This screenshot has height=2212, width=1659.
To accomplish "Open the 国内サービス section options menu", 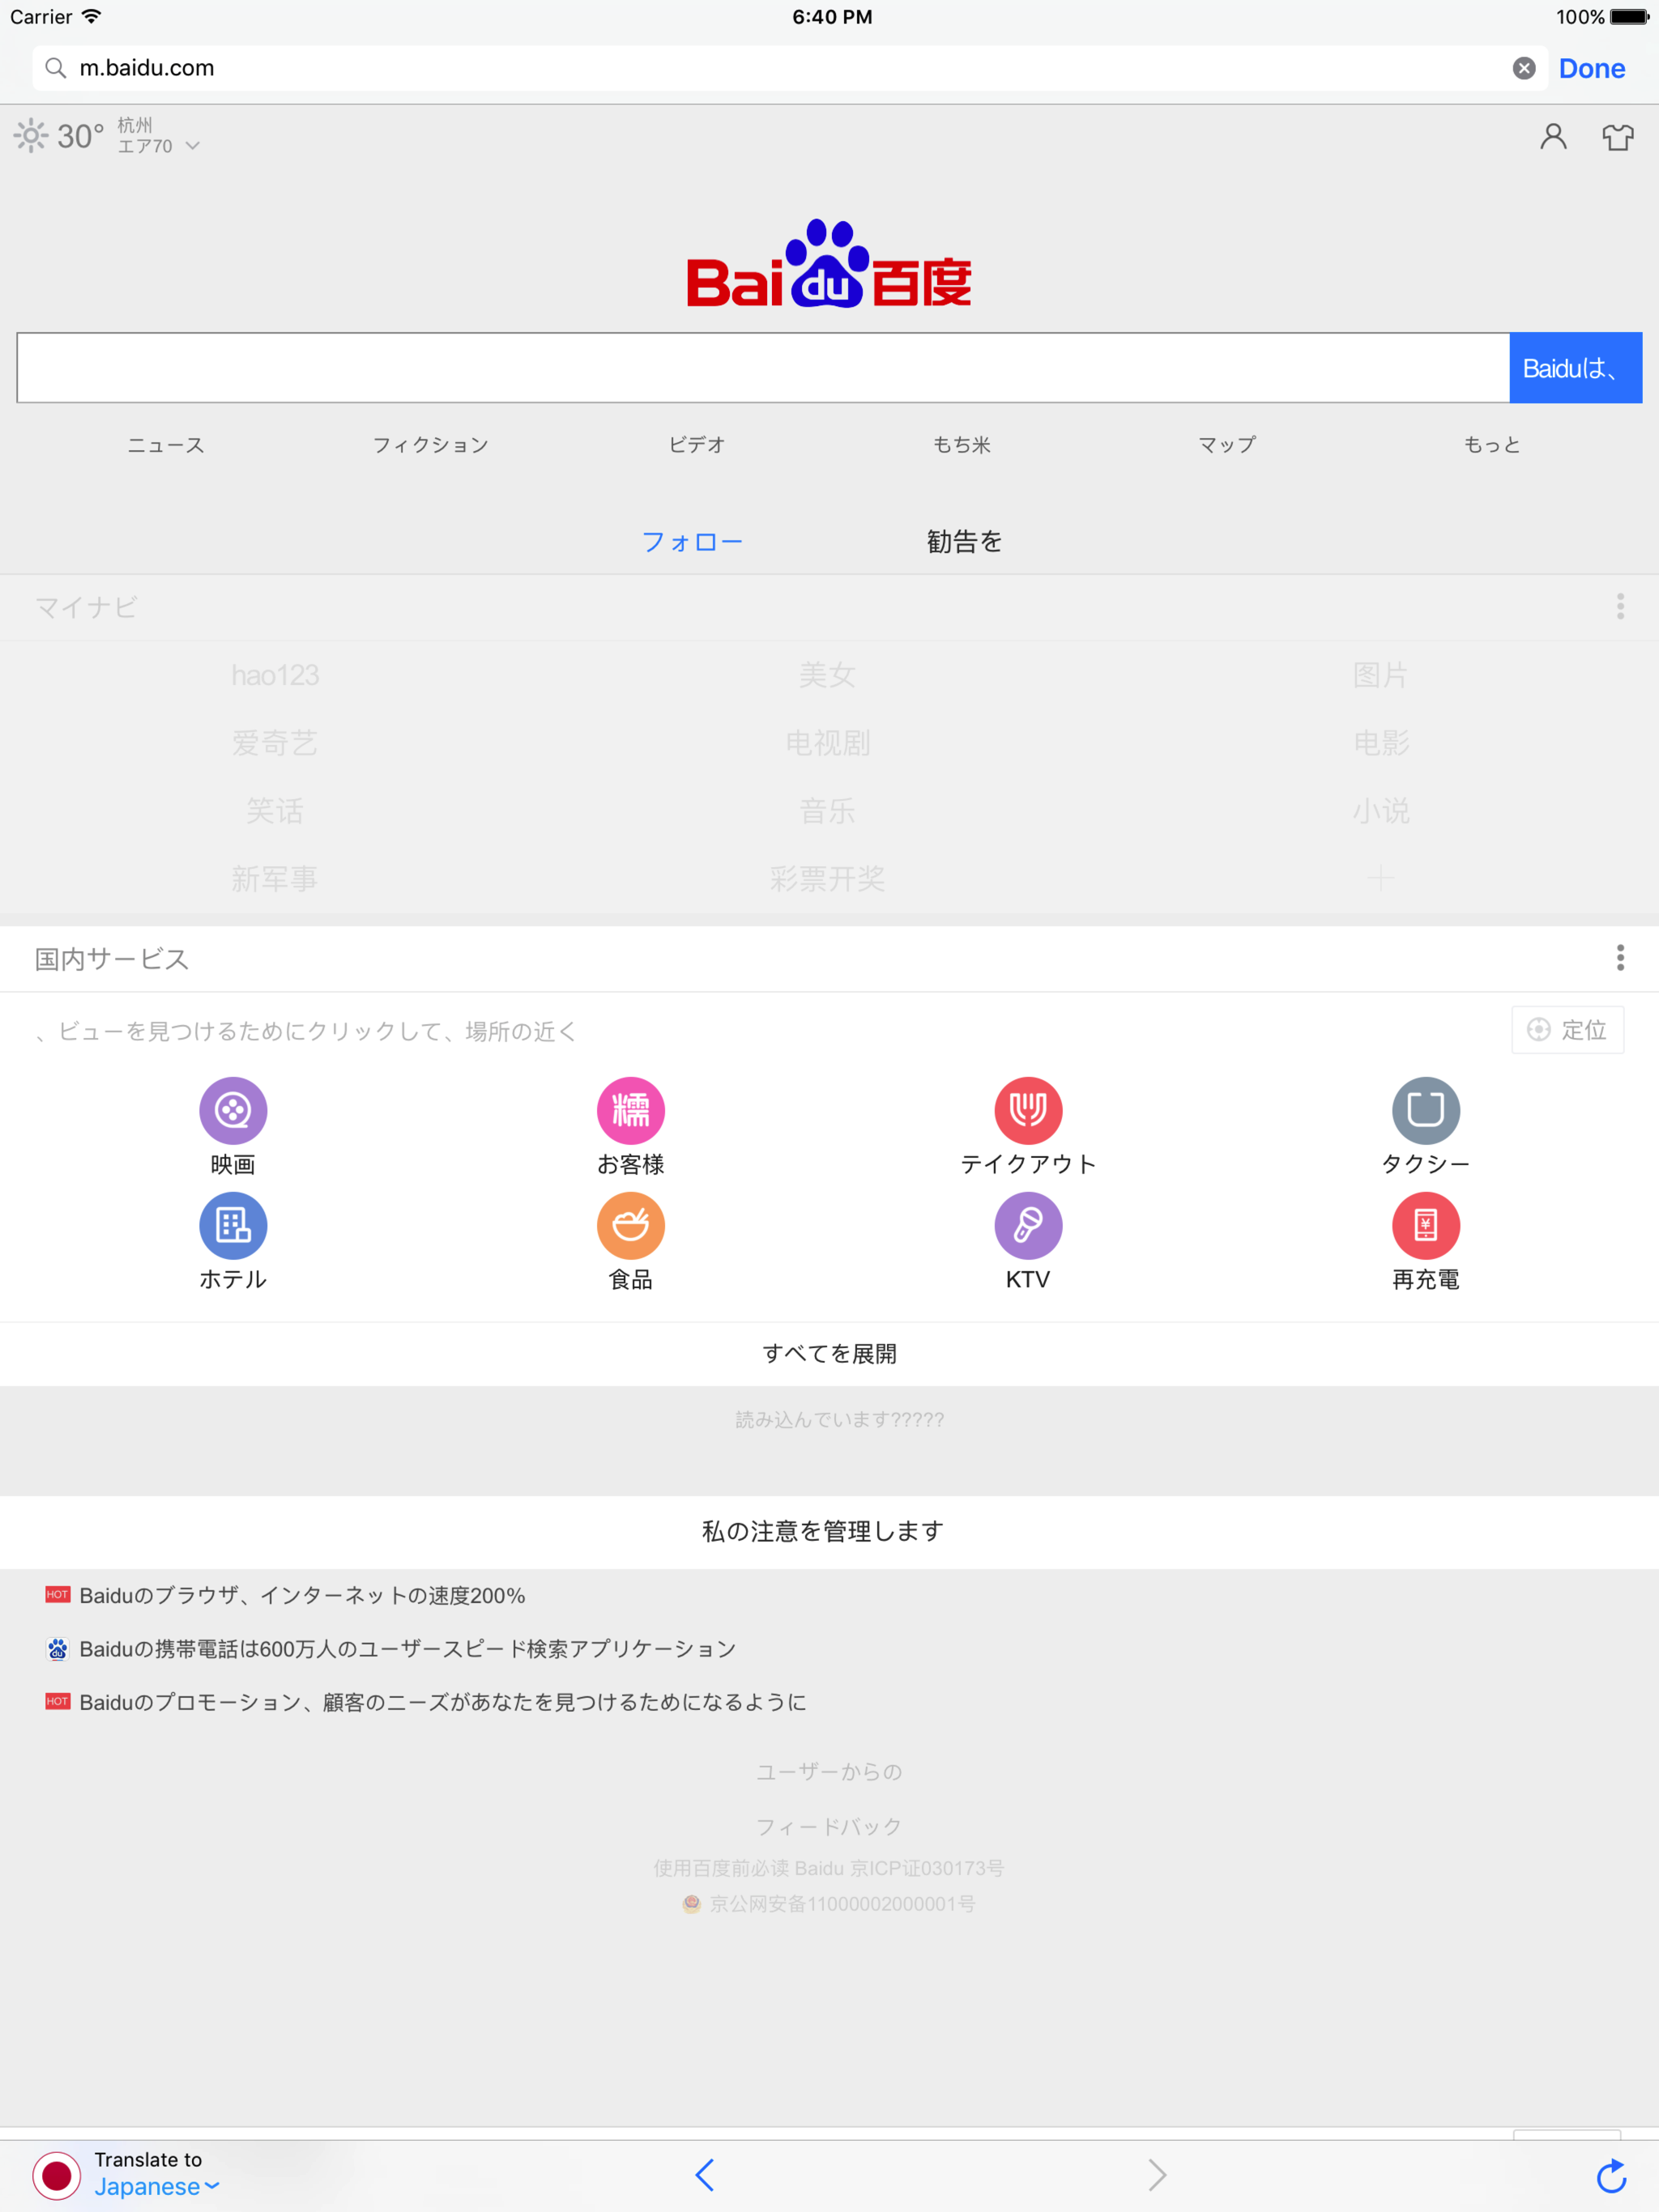I will [x=1620, y=958].
